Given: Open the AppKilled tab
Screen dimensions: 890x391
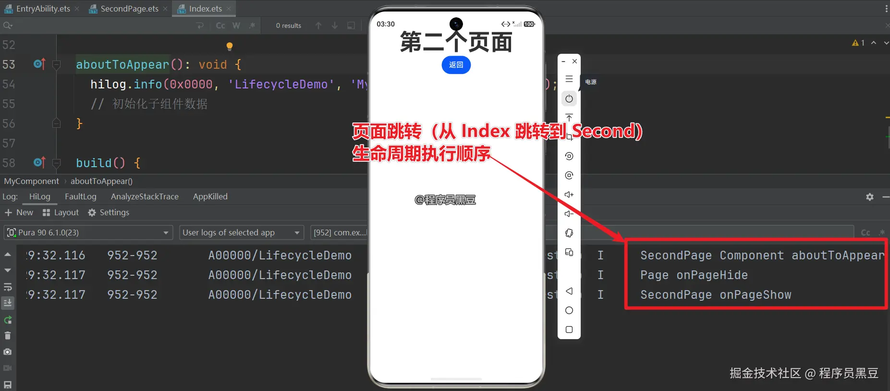Looking at the screenshot, I should coord(210,196).
